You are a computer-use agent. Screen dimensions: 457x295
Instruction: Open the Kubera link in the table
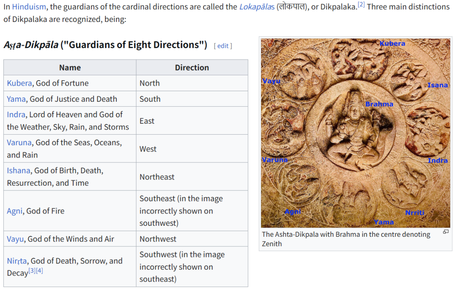pos(19,83)
